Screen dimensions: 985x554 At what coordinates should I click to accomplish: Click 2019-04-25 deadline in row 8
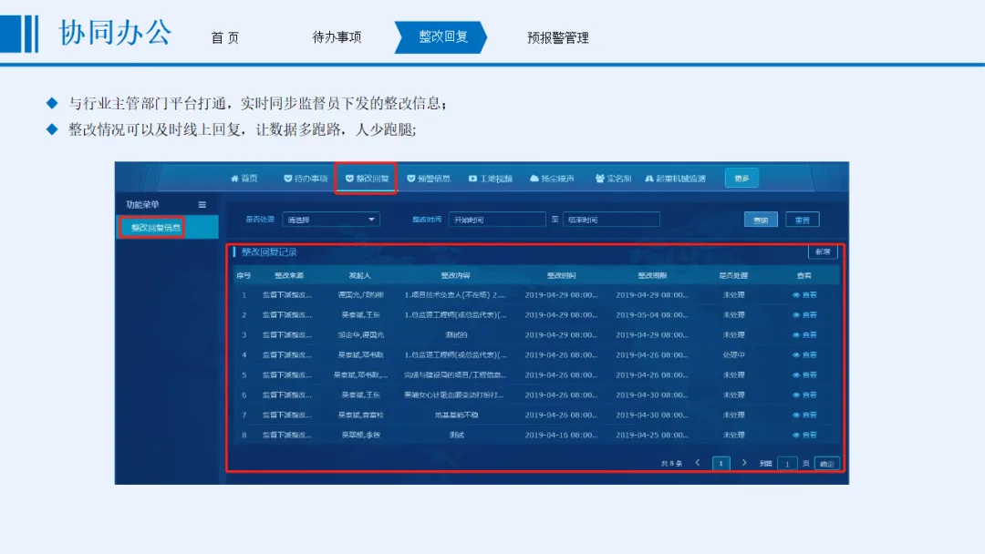(651, 435)
